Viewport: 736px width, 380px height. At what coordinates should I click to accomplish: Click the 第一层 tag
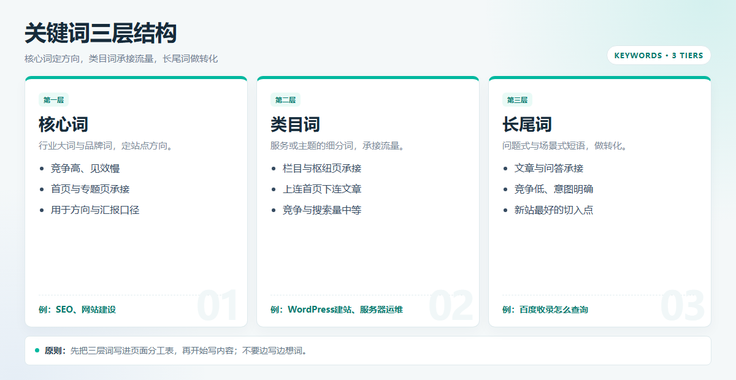(x=53, y=100)
